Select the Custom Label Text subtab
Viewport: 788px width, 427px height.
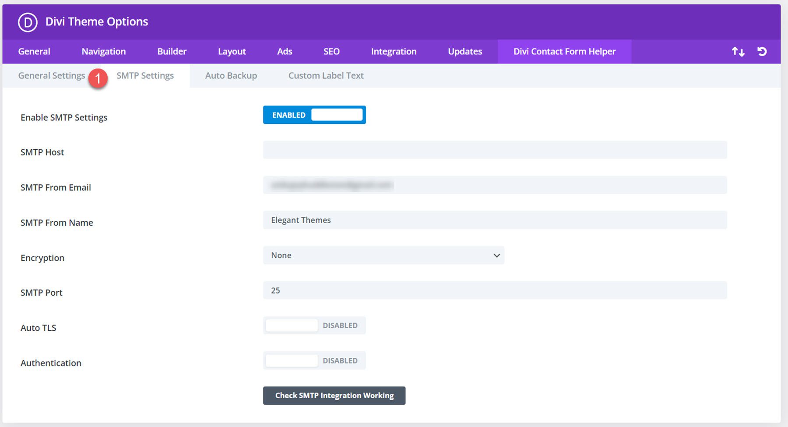click(x=326, y=75)
